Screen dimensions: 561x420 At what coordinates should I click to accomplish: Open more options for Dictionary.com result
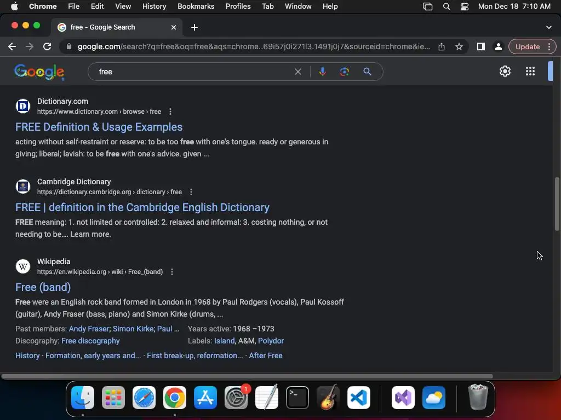coord(170,112)
